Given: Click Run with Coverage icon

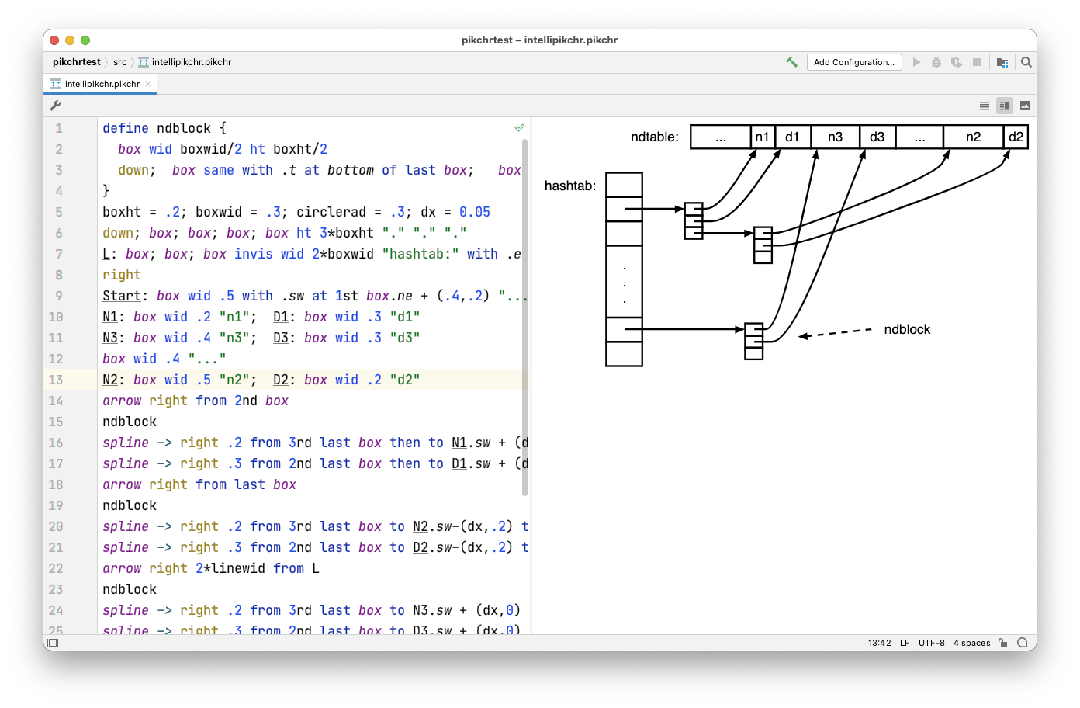Looking at the screenshot, I should tap(957, 62).
